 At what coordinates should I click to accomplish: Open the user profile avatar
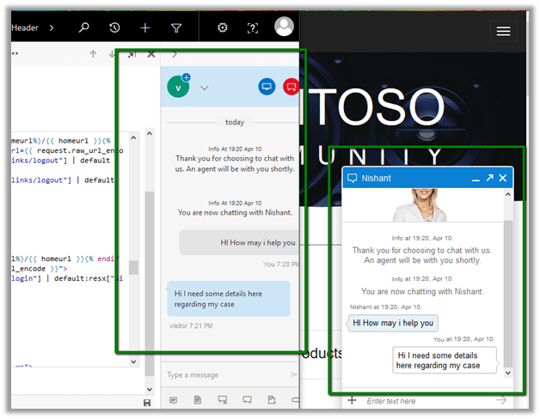[284, 27]
